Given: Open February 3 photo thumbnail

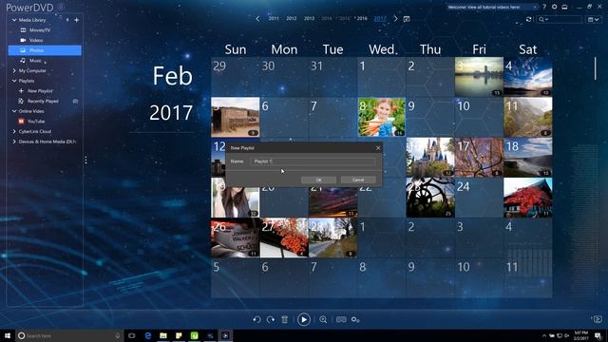Looking at the screenshot, I should click(479, 77).
